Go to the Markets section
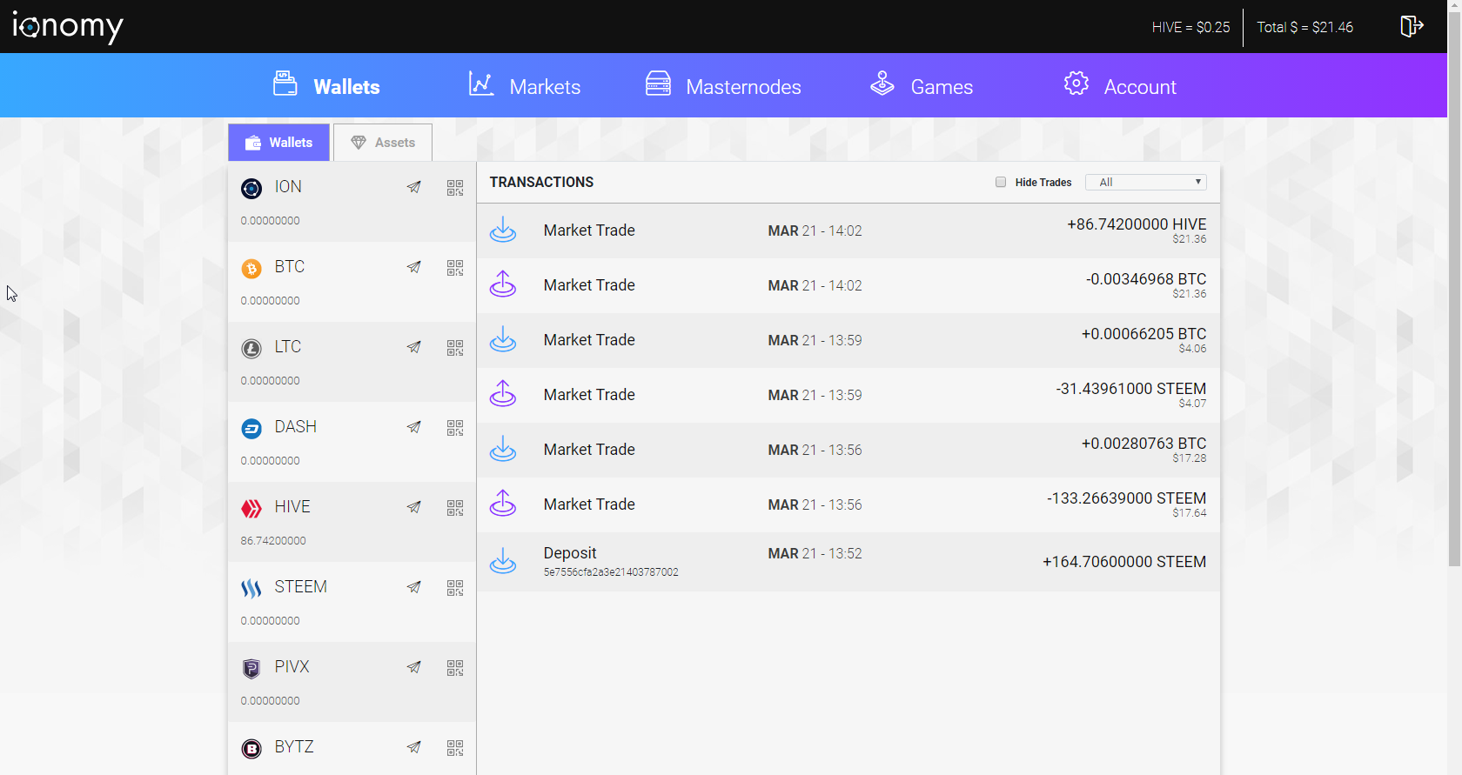The height and width of the screenshot is (775, 1462). tap(524, 85)
